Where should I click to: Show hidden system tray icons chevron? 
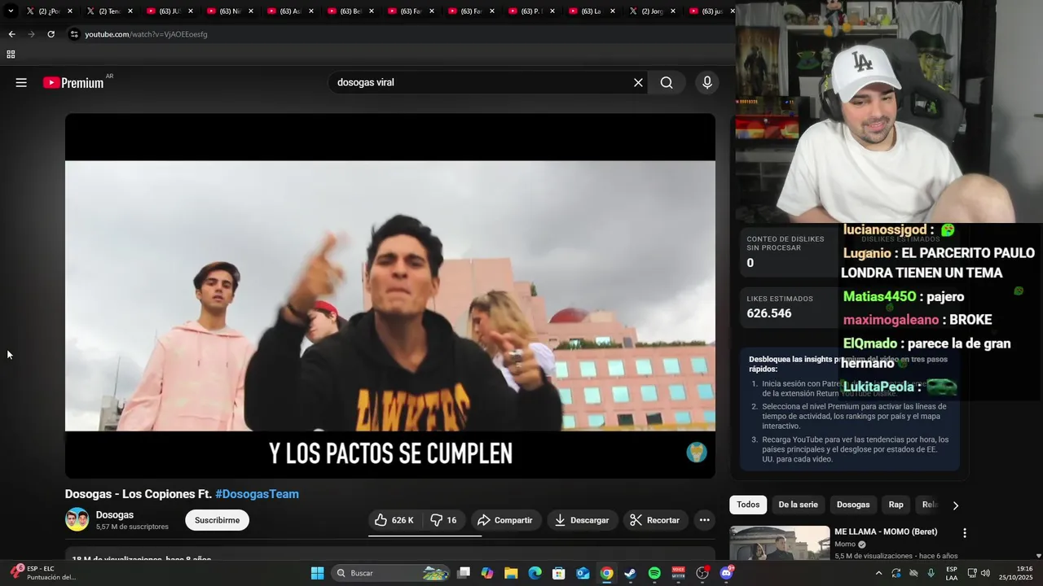tap(878, 573)
